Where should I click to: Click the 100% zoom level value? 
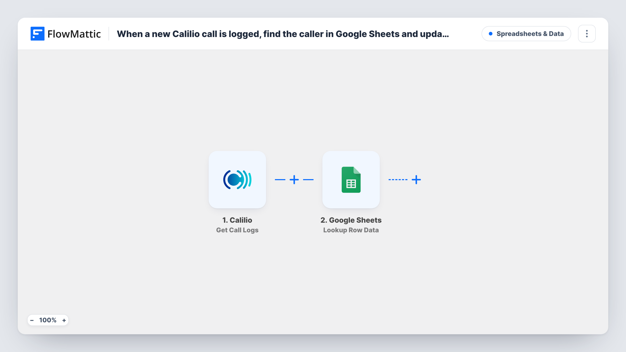tap(48, 320)
